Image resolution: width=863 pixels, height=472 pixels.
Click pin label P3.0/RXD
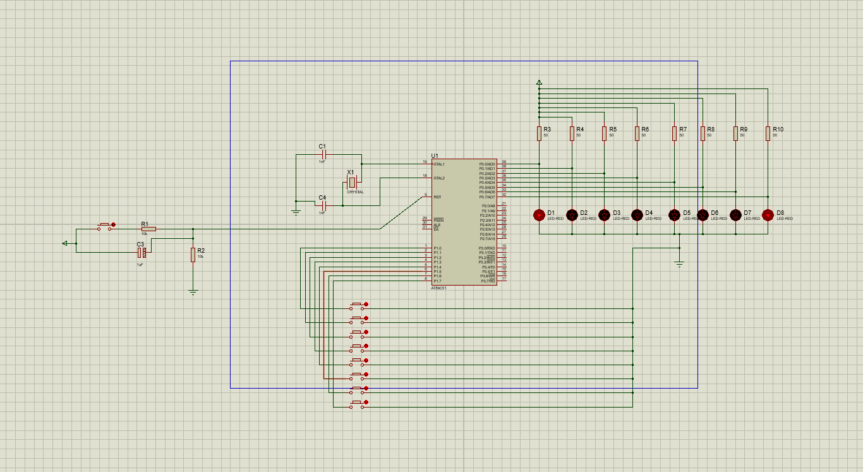point(487,248)
